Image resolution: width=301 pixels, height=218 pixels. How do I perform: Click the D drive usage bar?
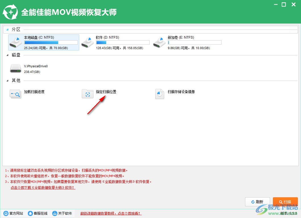(x=123, y=42)
